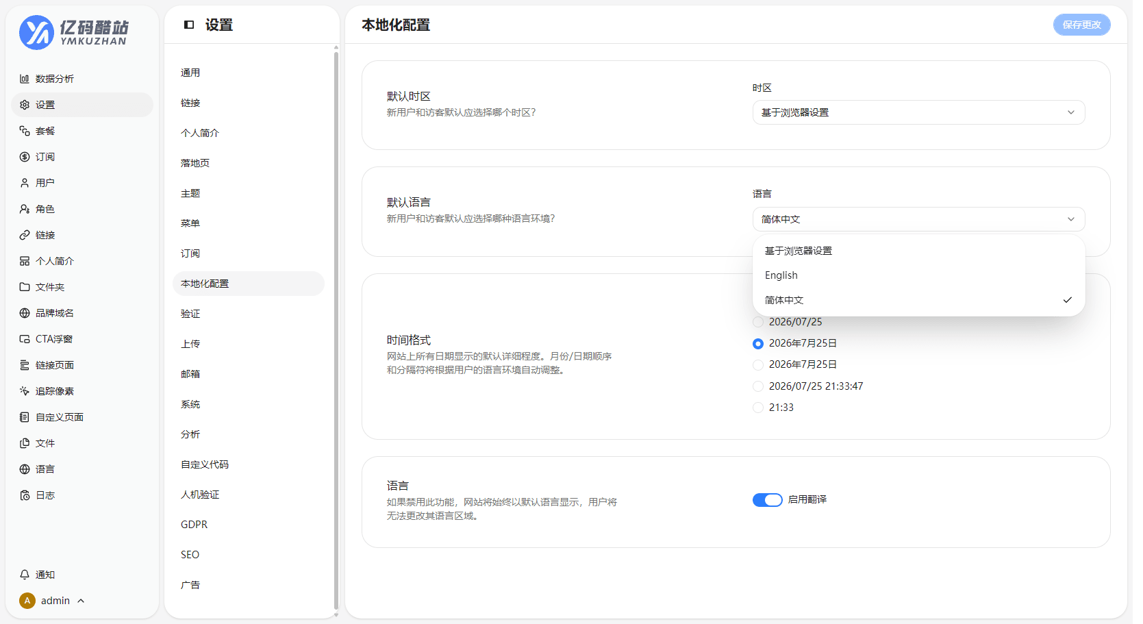Image resolution: width=1143 pixels, height=624 pixels.
Task: Click the 亿码酷站 logo
Action: (x=74, y=32)
